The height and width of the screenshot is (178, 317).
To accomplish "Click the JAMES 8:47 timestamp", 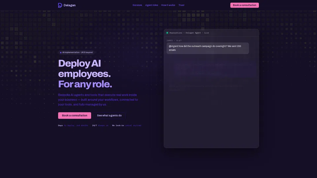I will tap(174, 41).
